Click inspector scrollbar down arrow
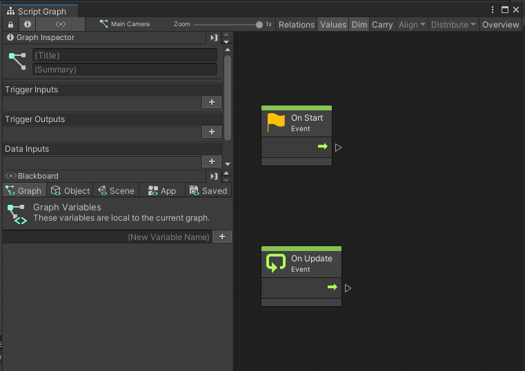525x371 pixels. pos(228,164)
